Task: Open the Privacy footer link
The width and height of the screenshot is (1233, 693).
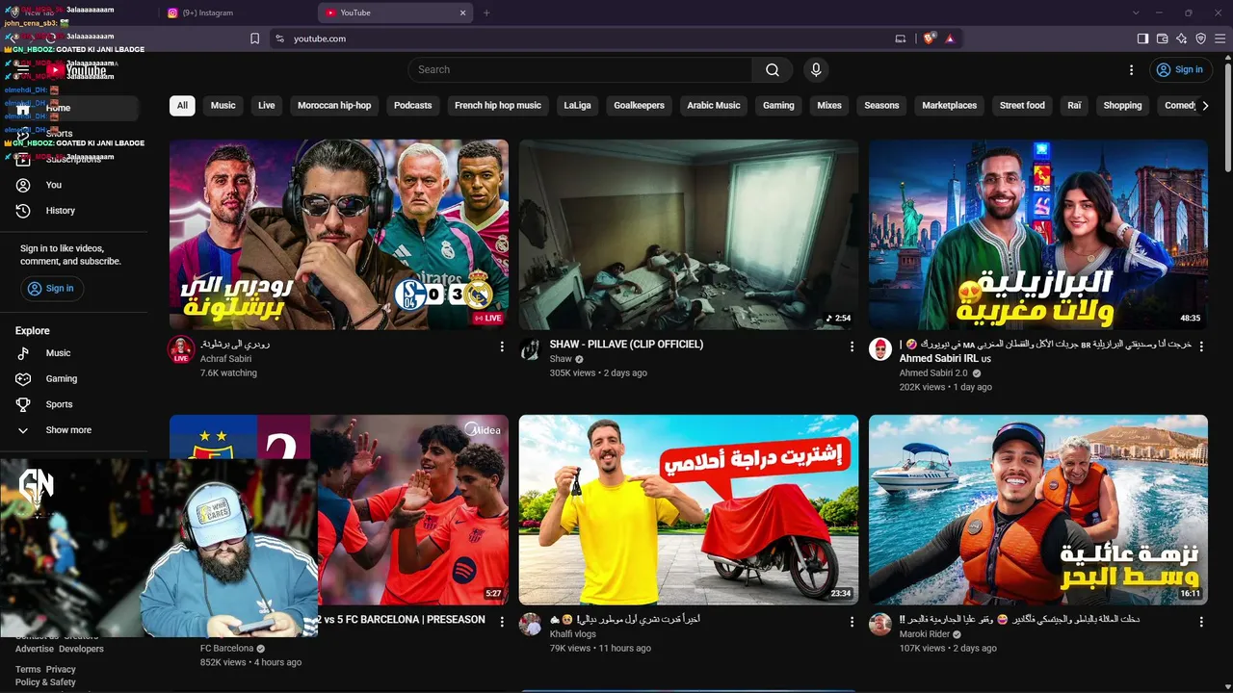Action: [61, 670]
